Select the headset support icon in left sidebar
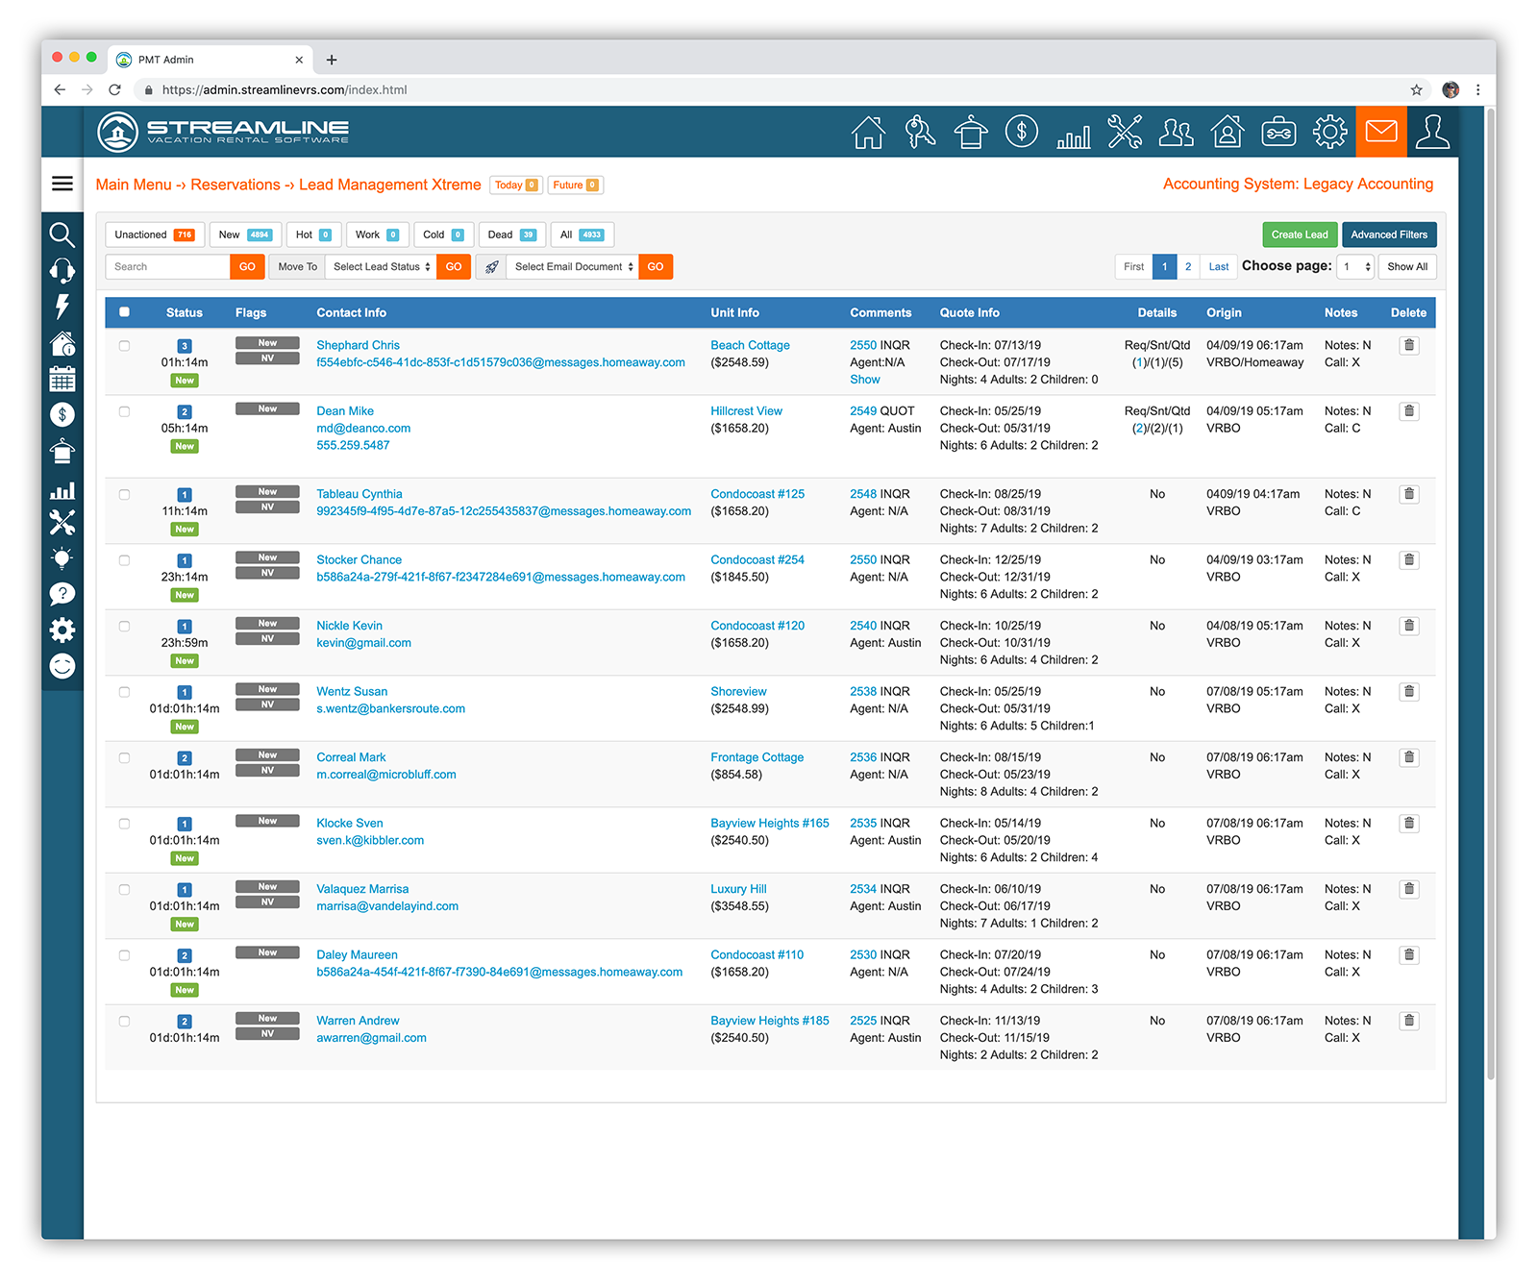Image resolution: width=1538 pixels, height=1285 pixels. click(62, 271)
